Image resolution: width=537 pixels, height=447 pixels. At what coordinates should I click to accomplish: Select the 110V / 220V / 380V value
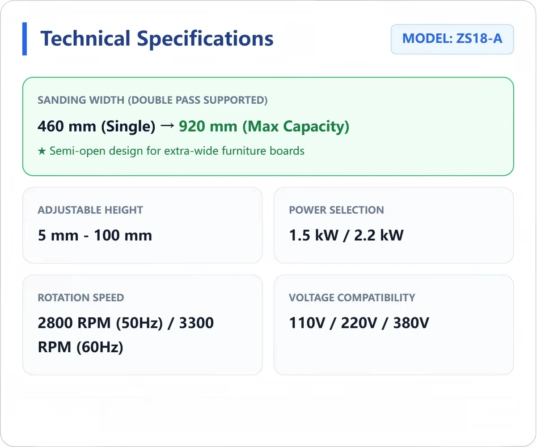[x=359, y=323]
